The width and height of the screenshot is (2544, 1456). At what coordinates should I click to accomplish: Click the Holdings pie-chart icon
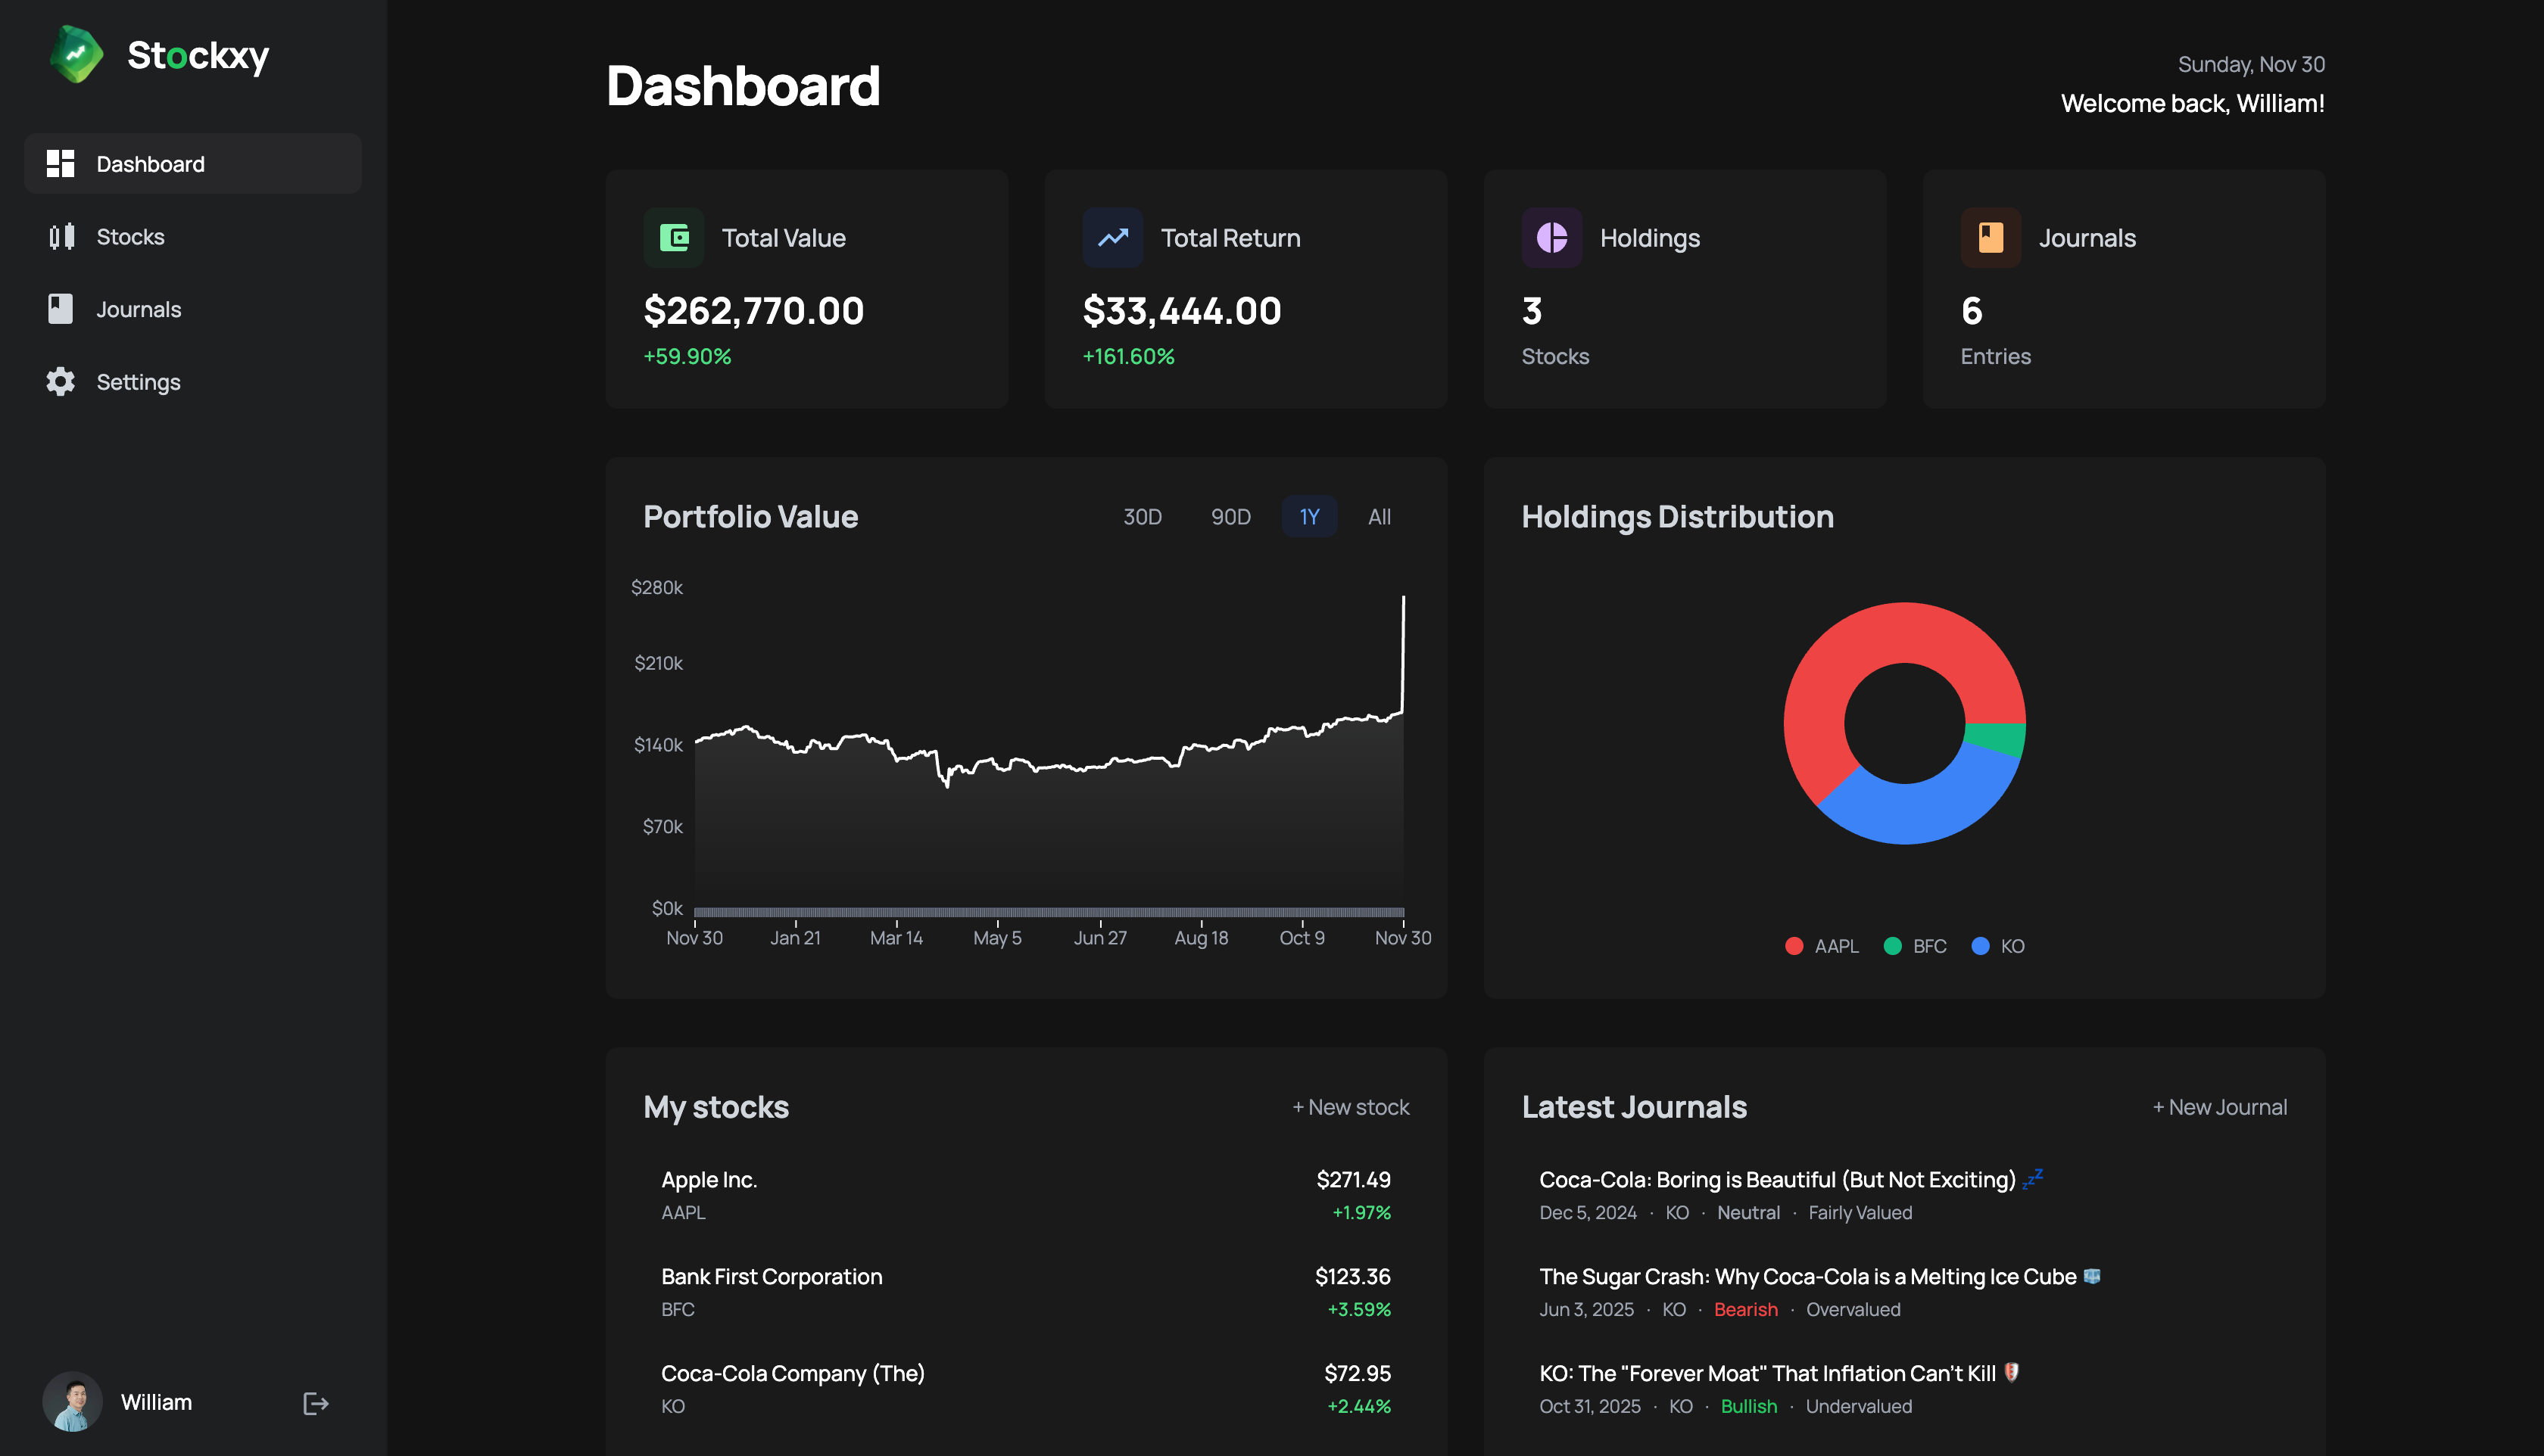1551,237
